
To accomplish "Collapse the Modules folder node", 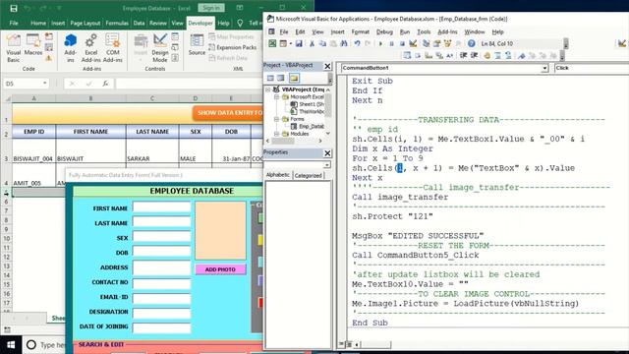I will (x=276, y=134).
